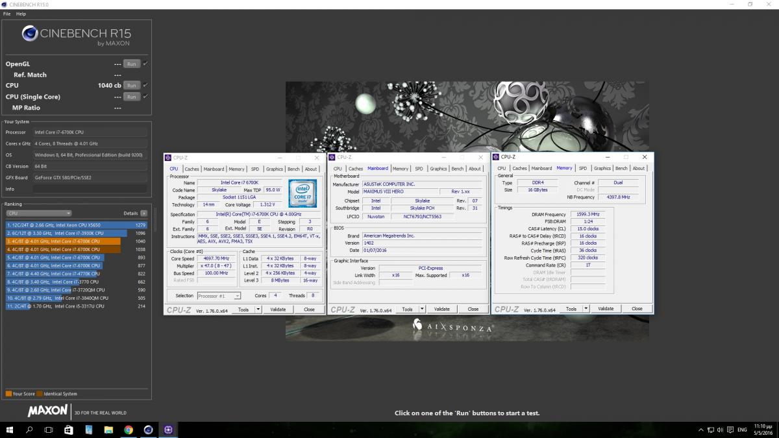Image resolution: width=779 pixels, height=438 pixels.
Task: Select ranking row i7-3720QM CPU
Action: [77, 290]
